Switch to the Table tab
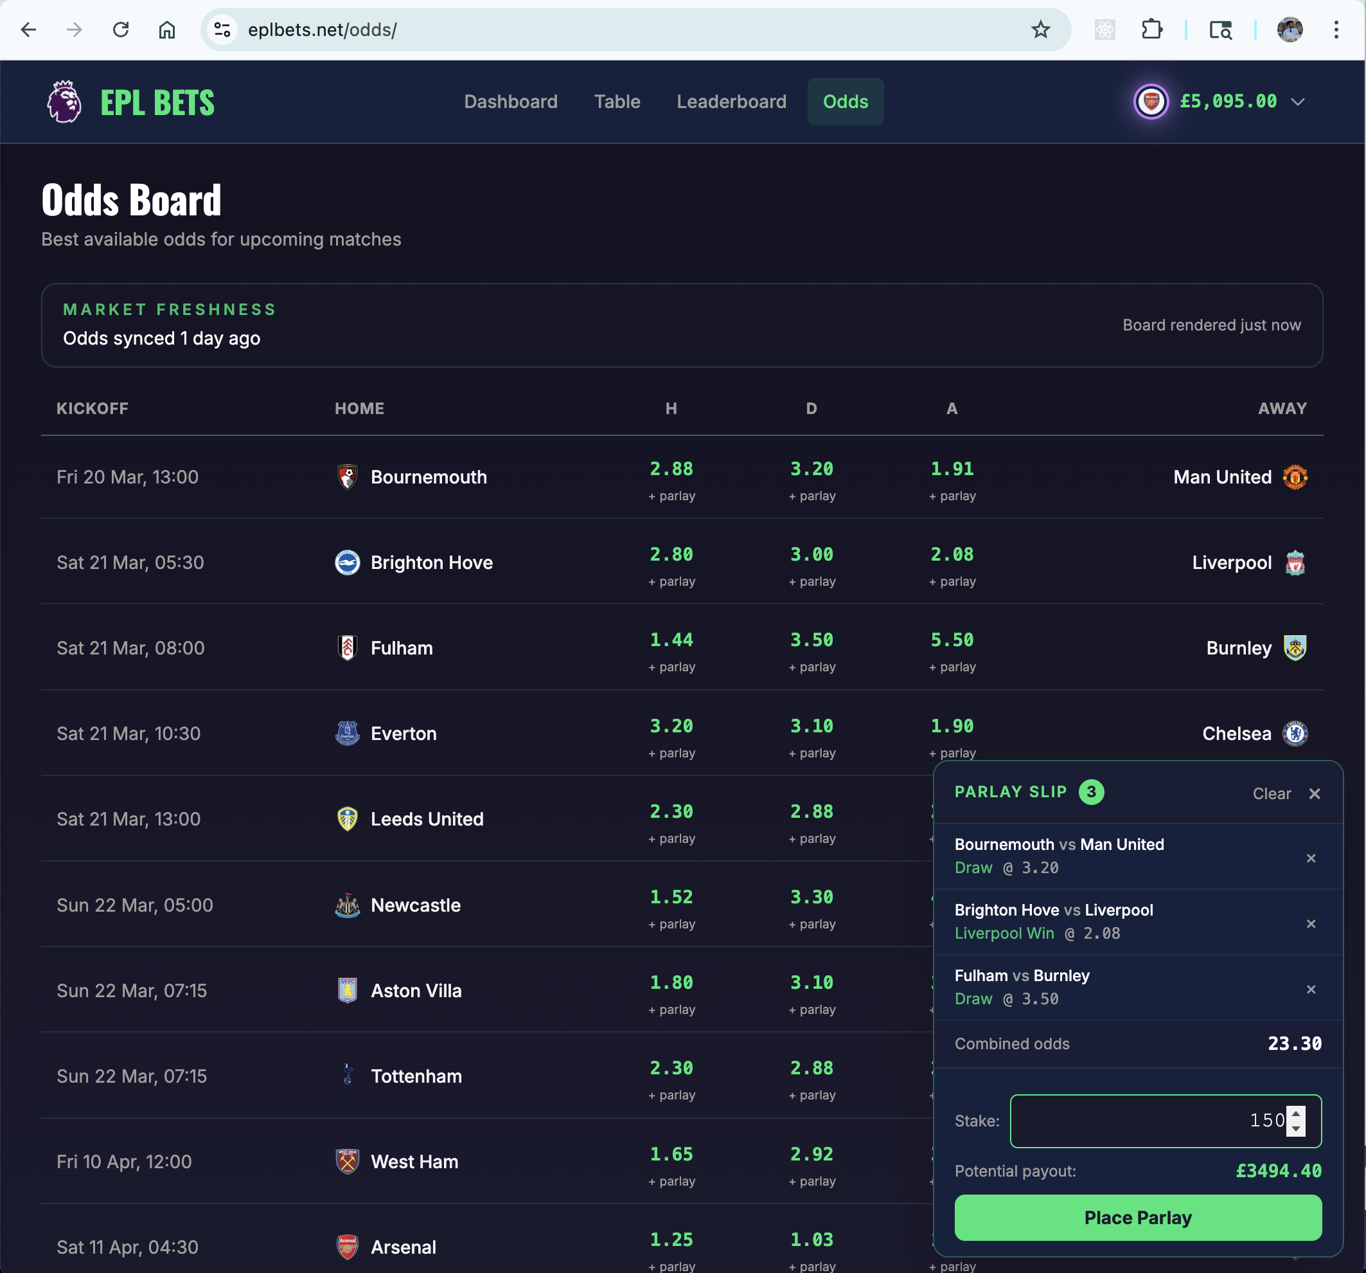This screenshot has height=1273, width=1366. tap(617, 101)
